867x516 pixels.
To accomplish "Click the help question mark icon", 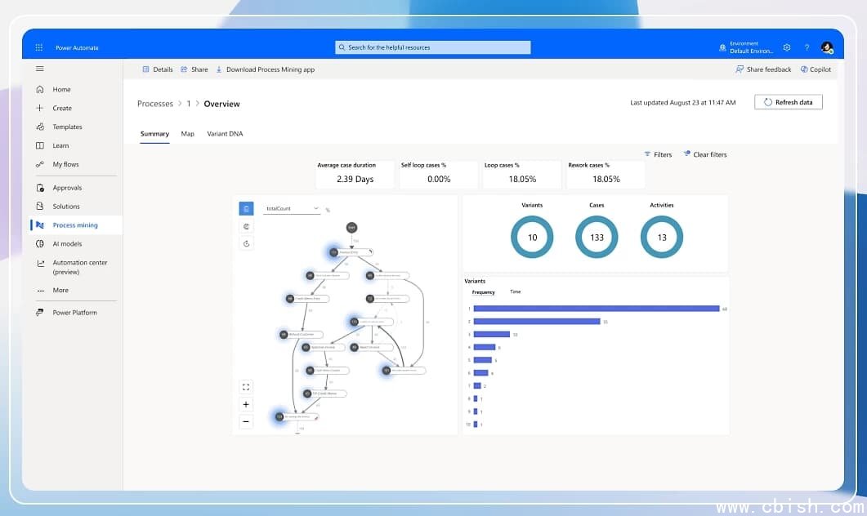I will pyautogui.click(x=807, y=47).
